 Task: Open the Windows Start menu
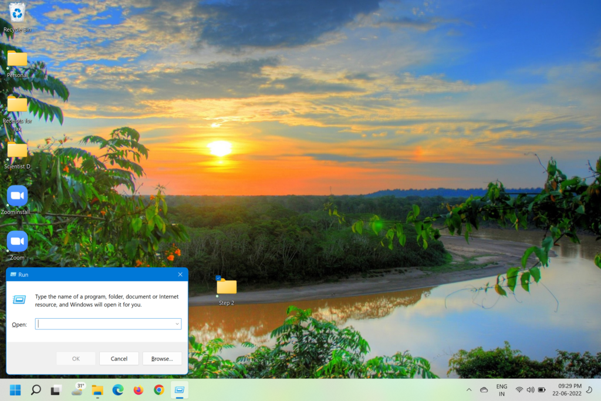15,390
